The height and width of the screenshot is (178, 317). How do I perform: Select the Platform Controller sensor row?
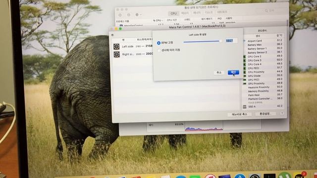[x=263, y=99]
